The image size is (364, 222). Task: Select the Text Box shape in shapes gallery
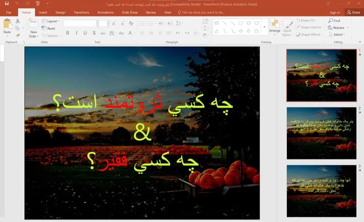tap(217, 23)
